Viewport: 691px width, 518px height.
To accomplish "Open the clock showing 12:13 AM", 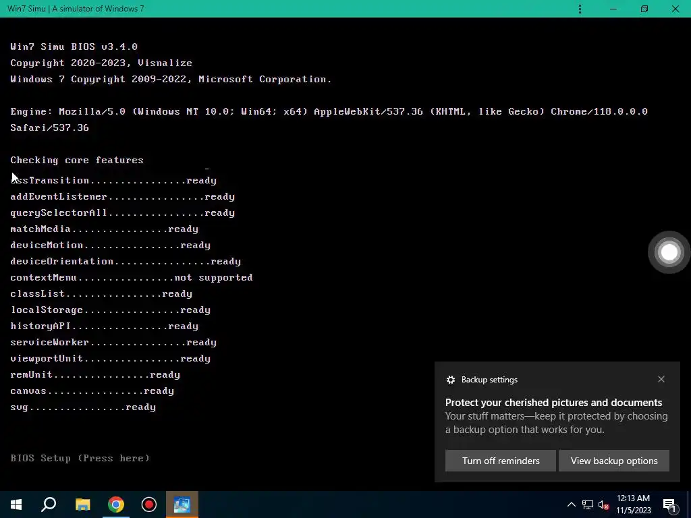I will 633,505.
